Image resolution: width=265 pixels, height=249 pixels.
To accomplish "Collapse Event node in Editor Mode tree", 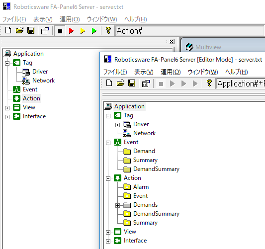I will 108,143.
